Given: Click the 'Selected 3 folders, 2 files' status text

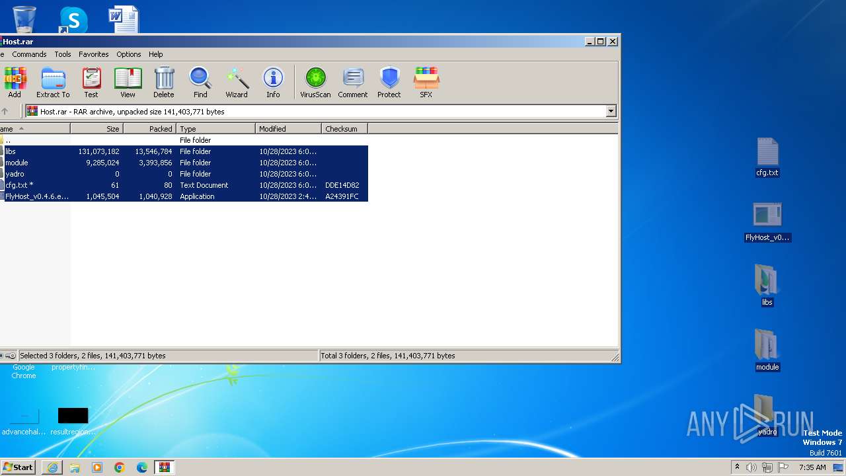Looking at the screenshot, I should click(93, 356).
